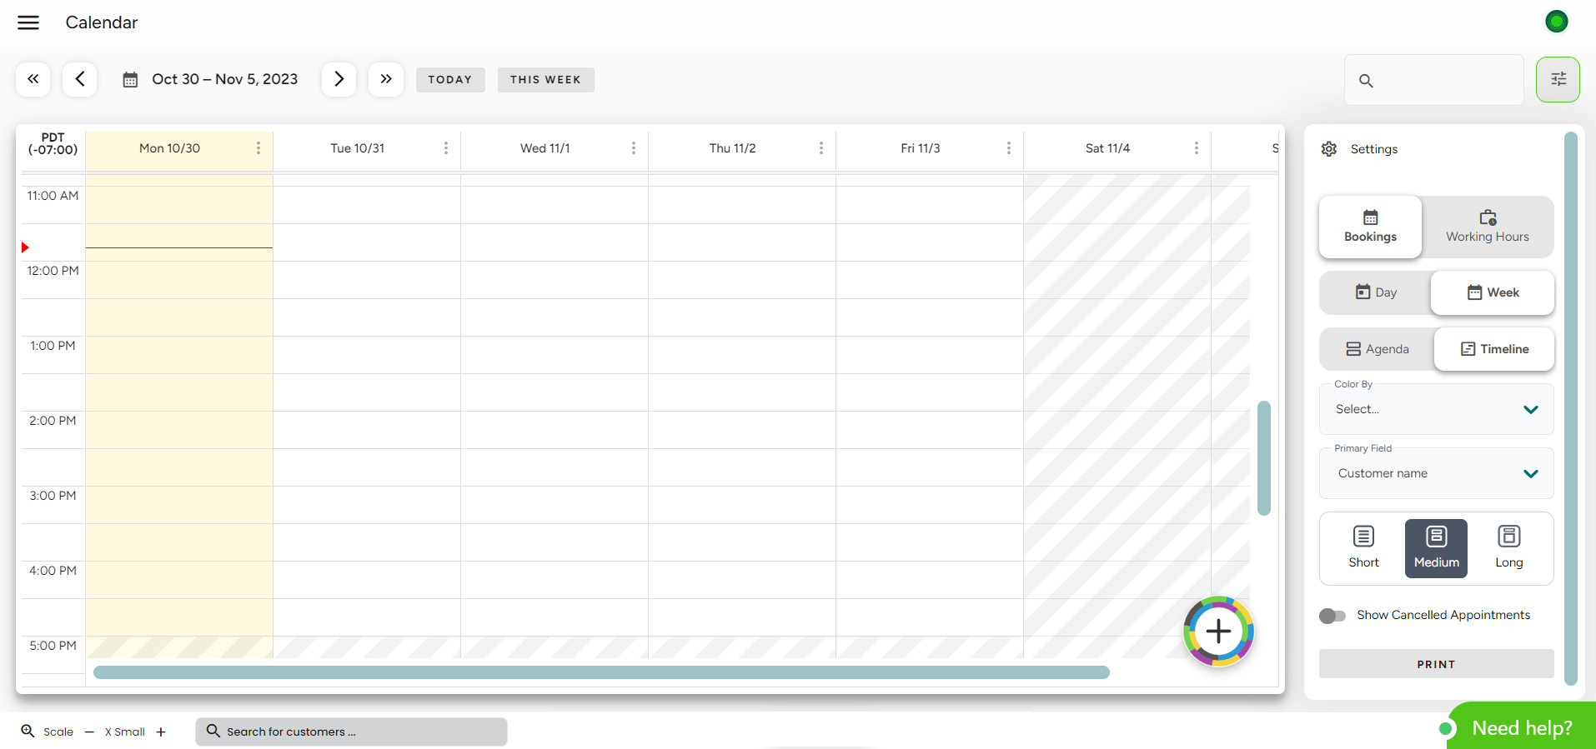Switch to Day view tab
This screenshot has width=1596, height=749.
pos(1376,292)
